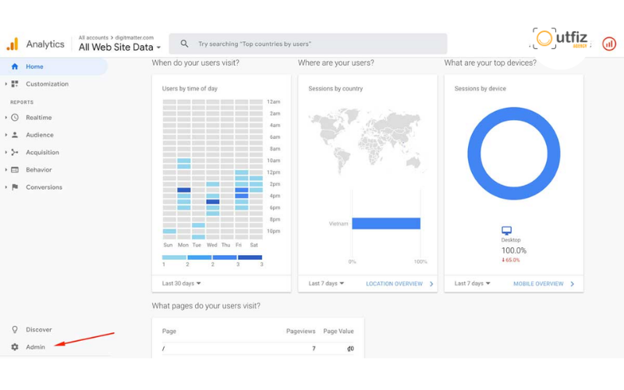Open the Mobile Overview link
This screenshot has width=624, height=390.
point(538,284)
